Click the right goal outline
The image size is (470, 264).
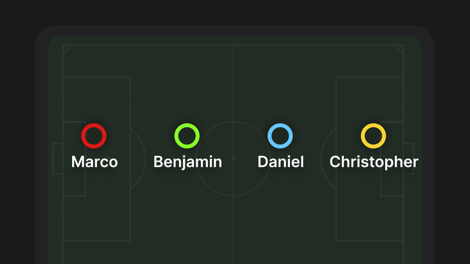pyautogui.click(x=409, y=158)
